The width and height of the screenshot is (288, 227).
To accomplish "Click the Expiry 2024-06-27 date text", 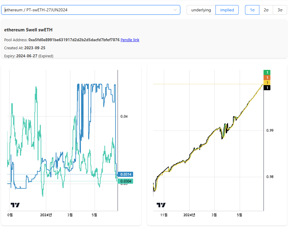I will click(x=27, y=56).
